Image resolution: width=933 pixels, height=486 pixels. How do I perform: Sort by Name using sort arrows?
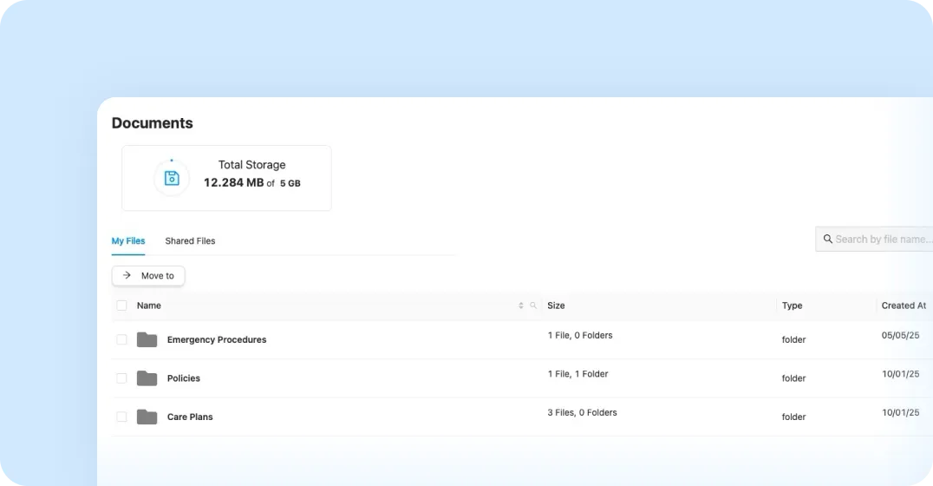(520, 305)
